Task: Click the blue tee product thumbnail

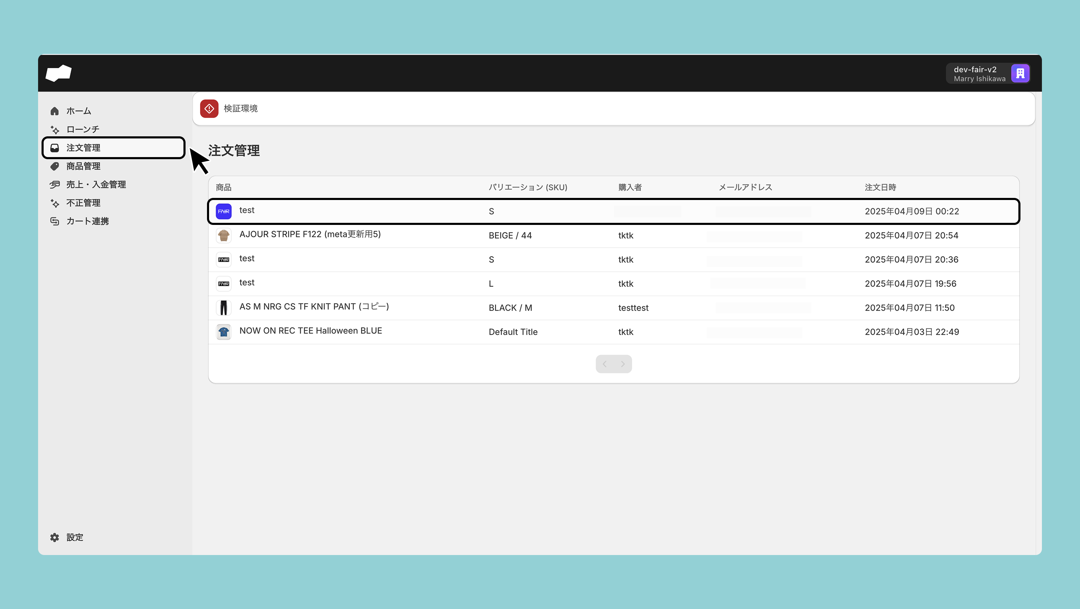Action: 224,332
